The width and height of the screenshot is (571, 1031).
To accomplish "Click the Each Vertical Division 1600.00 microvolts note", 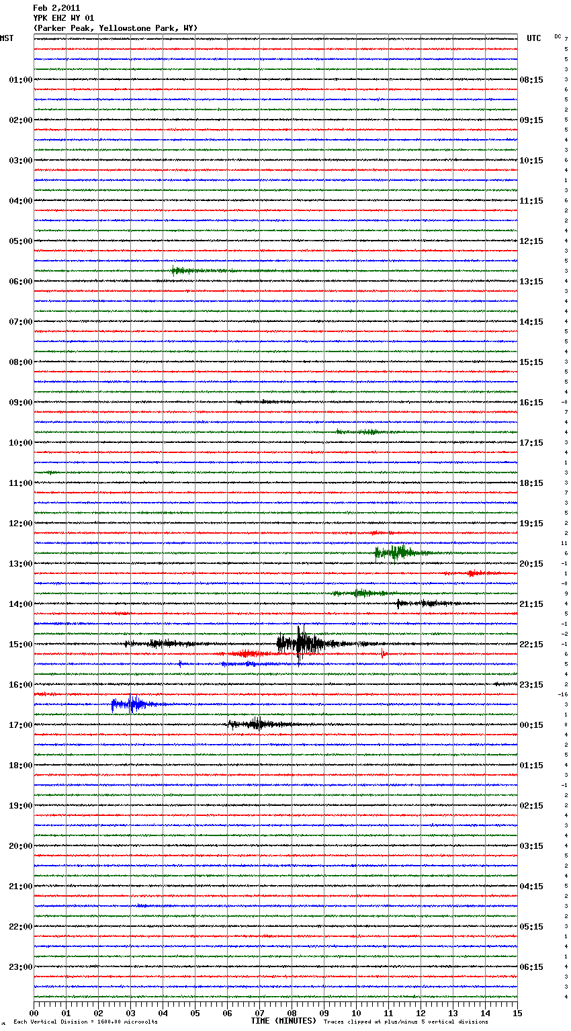I will pyautogui.click(x=85, y=1022).
